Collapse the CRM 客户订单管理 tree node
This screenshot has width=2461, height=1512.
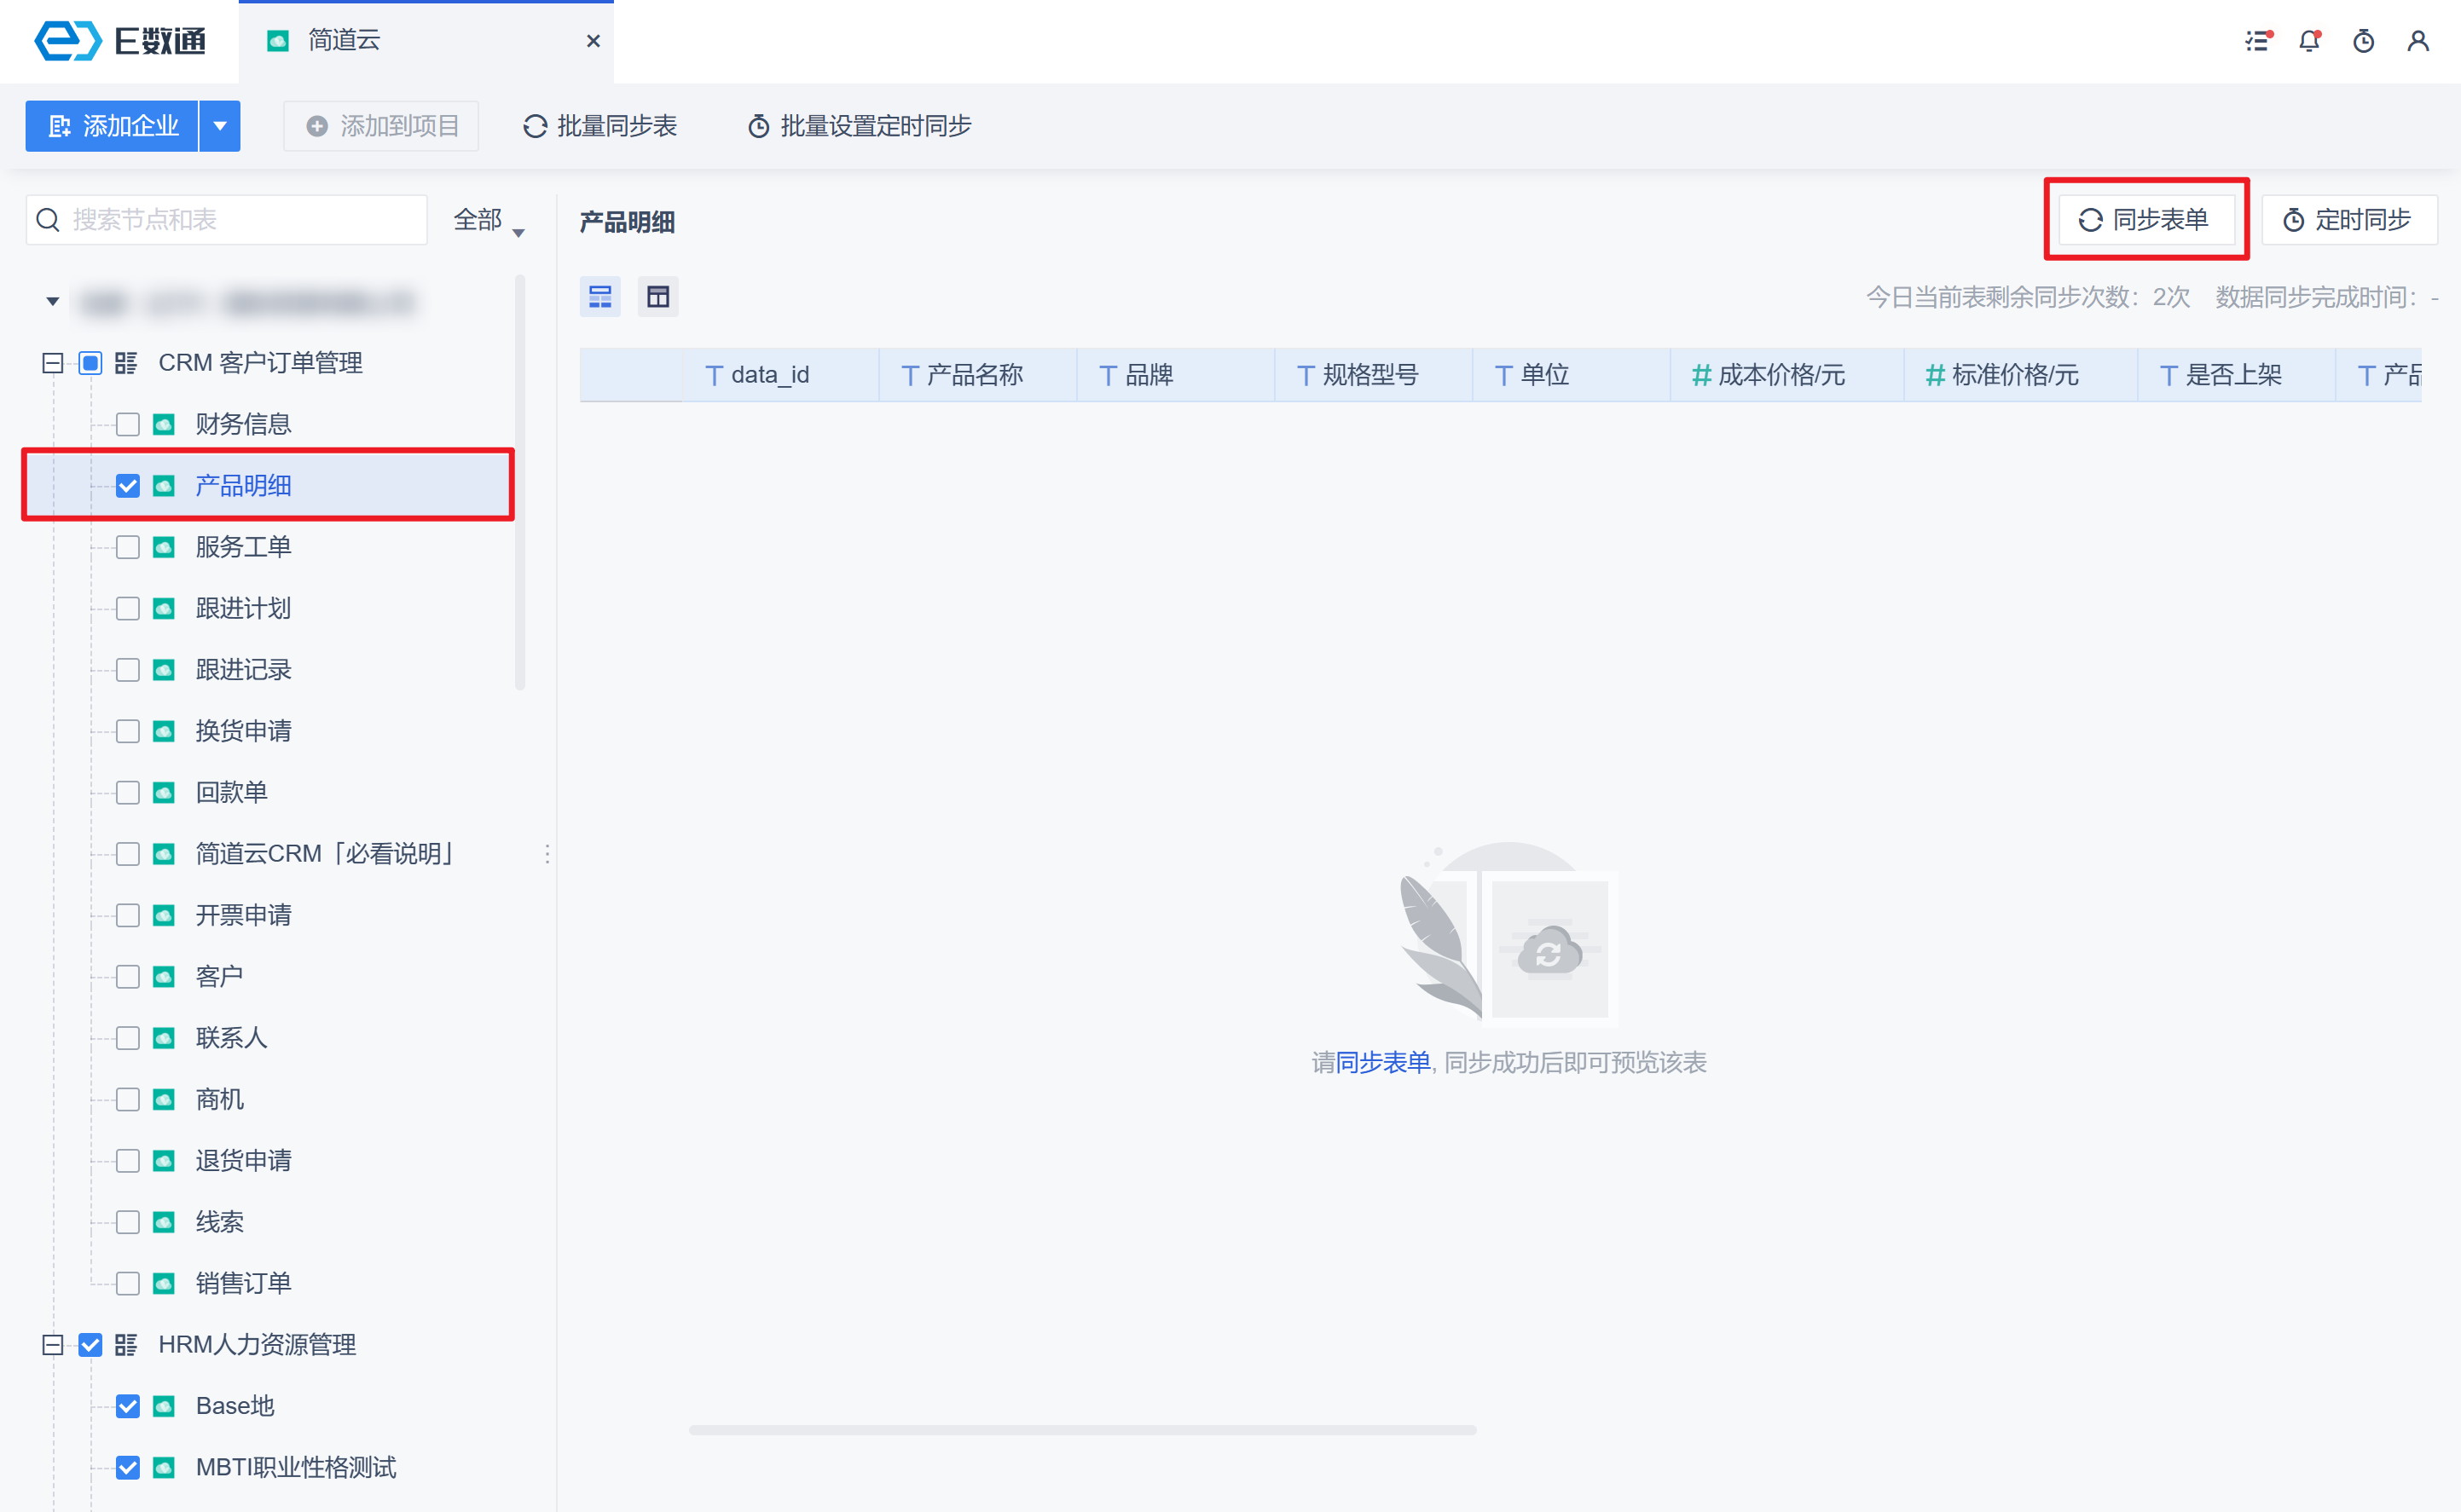pos(53,363)
